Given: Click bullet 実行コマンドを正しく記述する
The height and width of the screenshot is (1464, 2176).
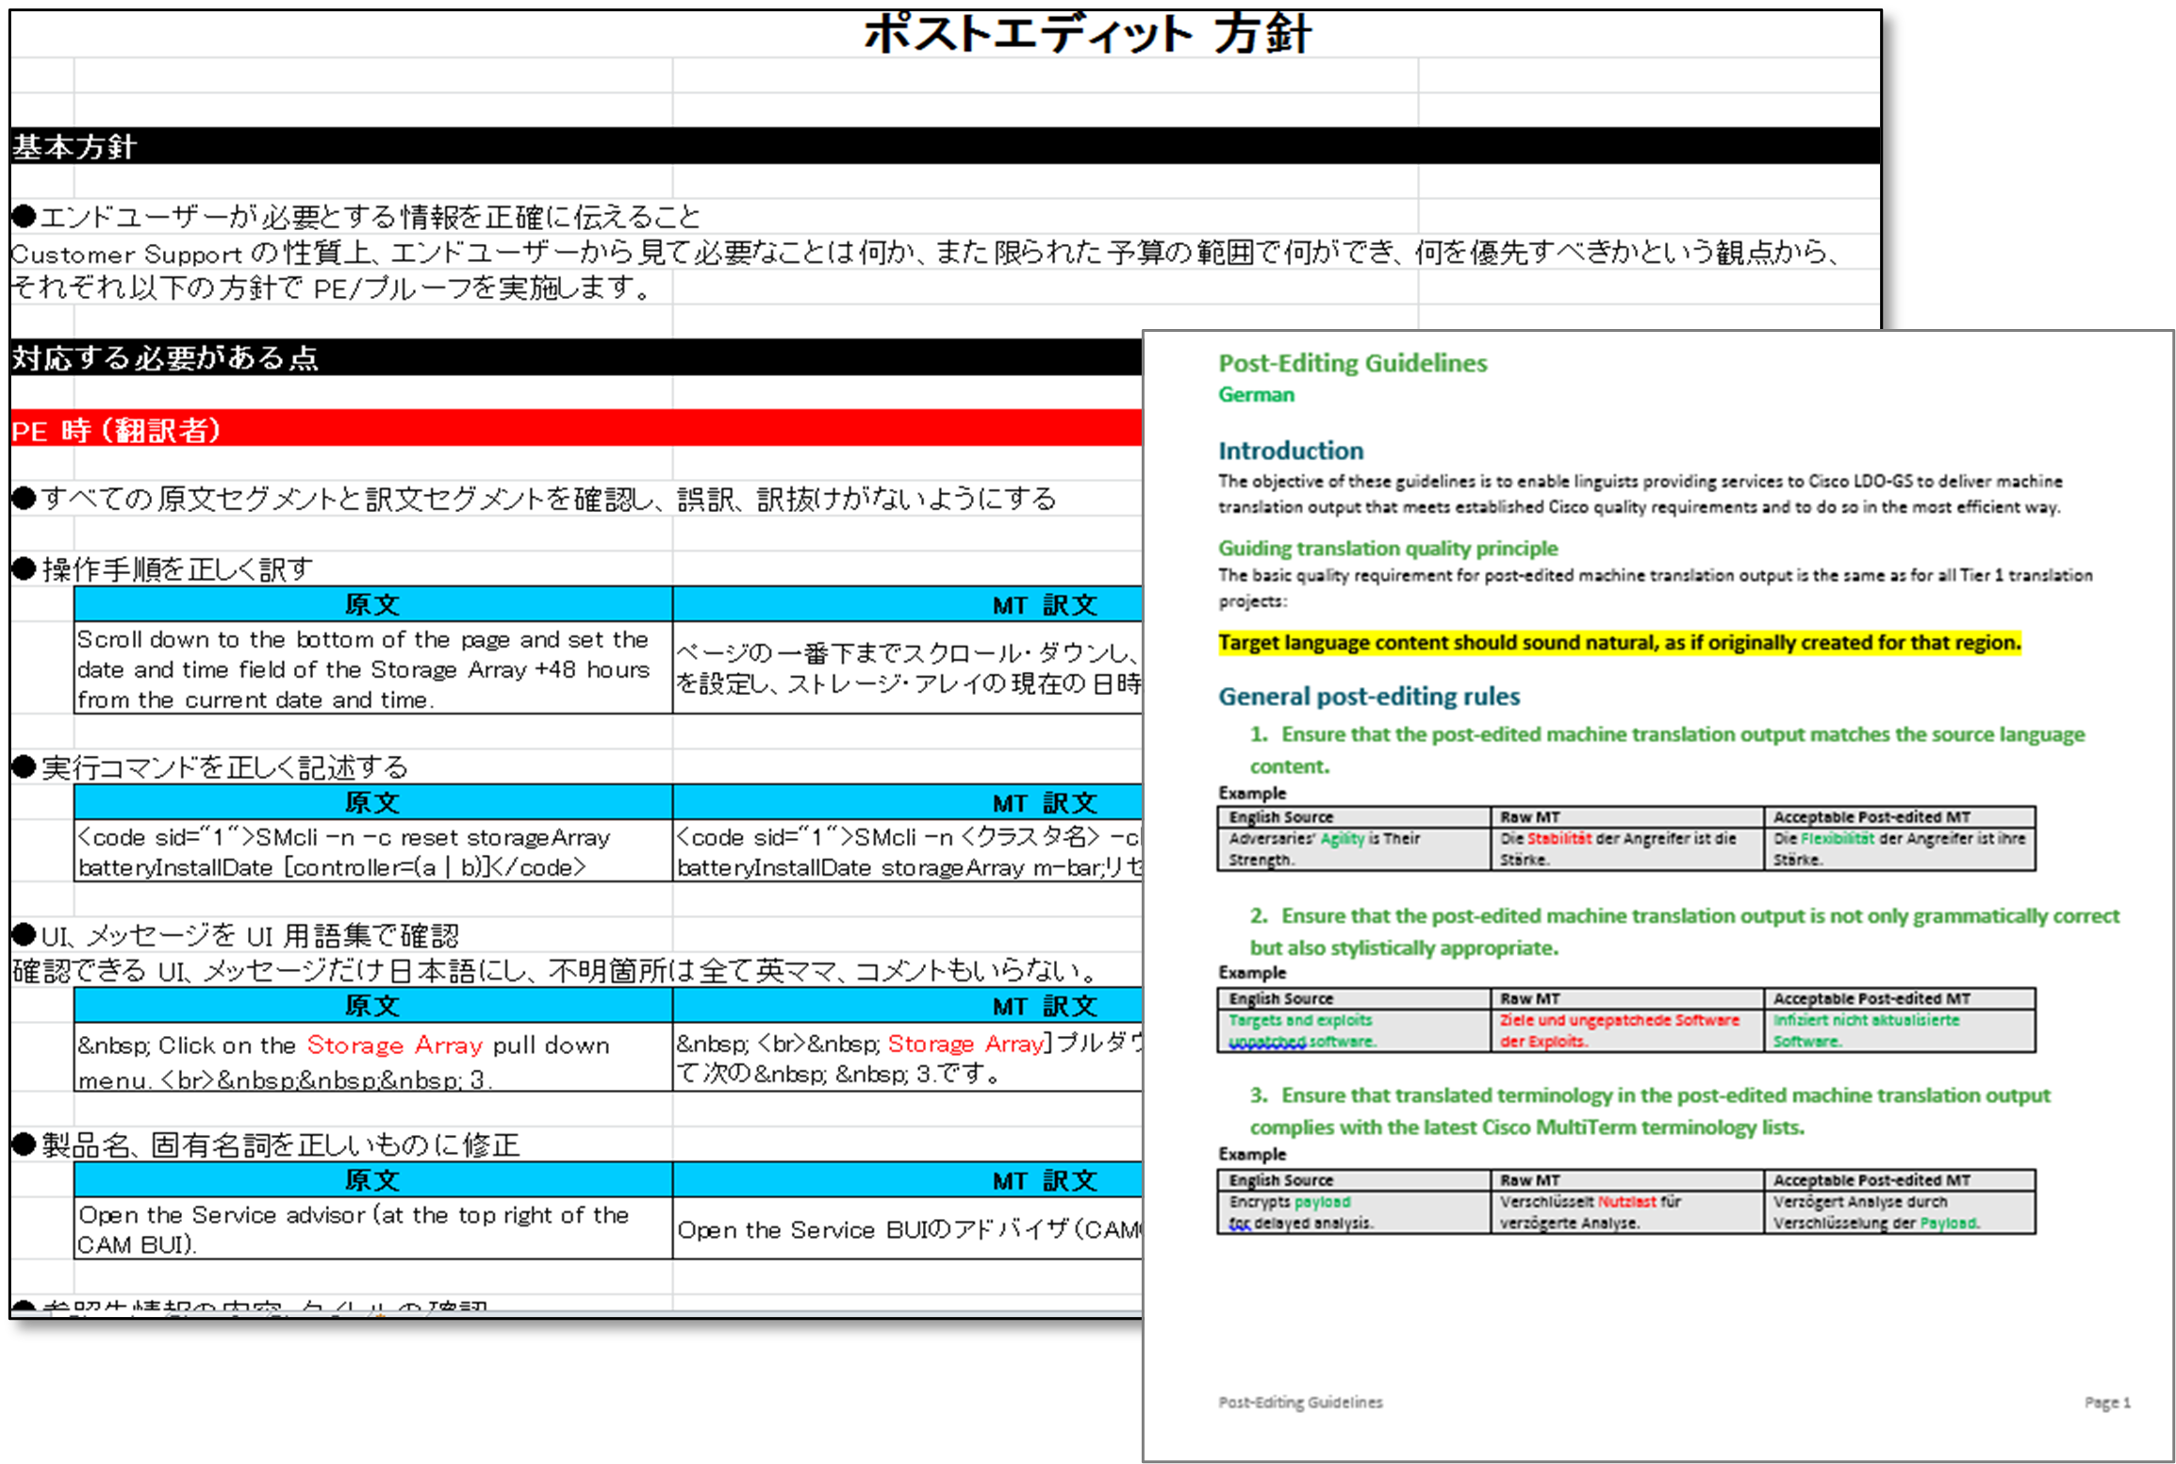Looking at the screenshot, I should tap(209, 766).
